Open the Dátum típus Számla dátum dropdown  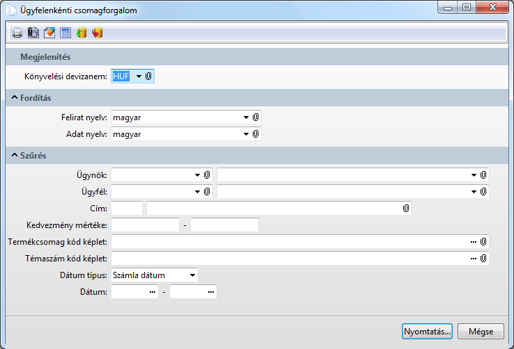[192, 275]
